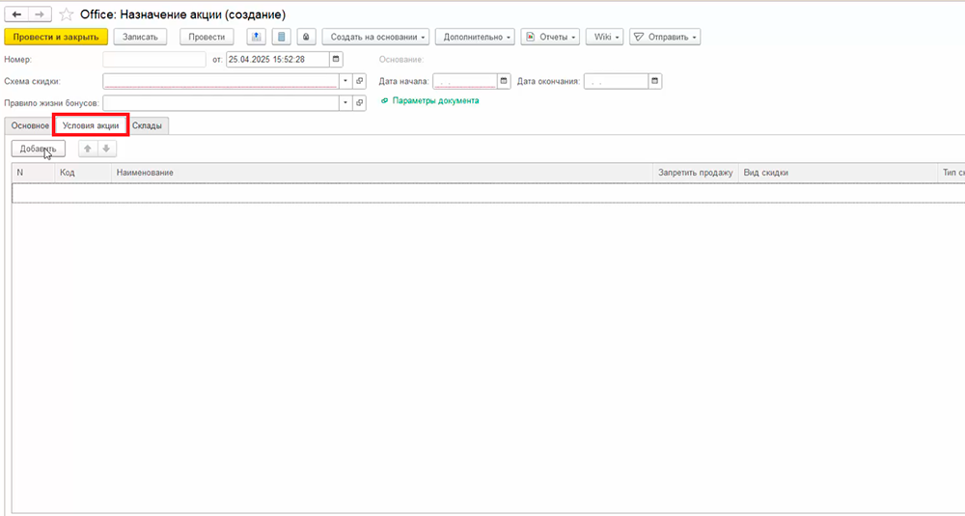Expand the Схема скидки dropdown list
This screenshot has height=516, width=965.
point(345,81)
